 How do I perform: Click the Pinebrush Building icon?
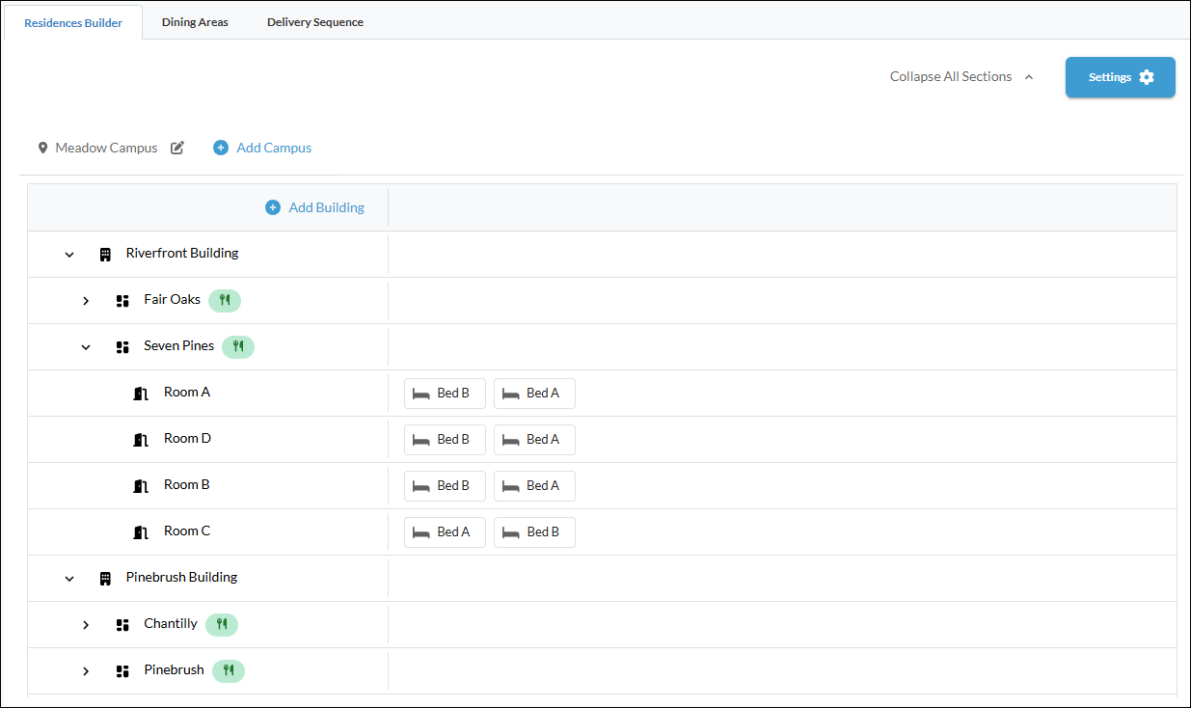tap(105, 579)
